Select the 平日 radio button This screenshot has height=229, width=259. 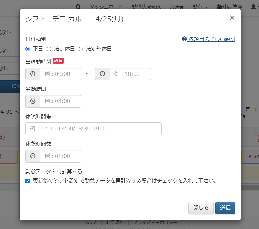tap(28, 49)
